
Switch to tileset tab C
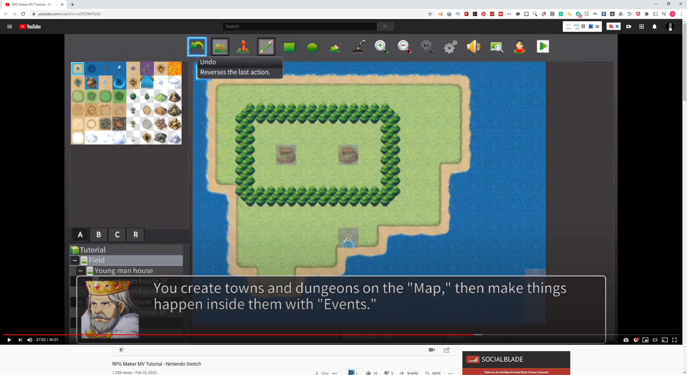117,235
